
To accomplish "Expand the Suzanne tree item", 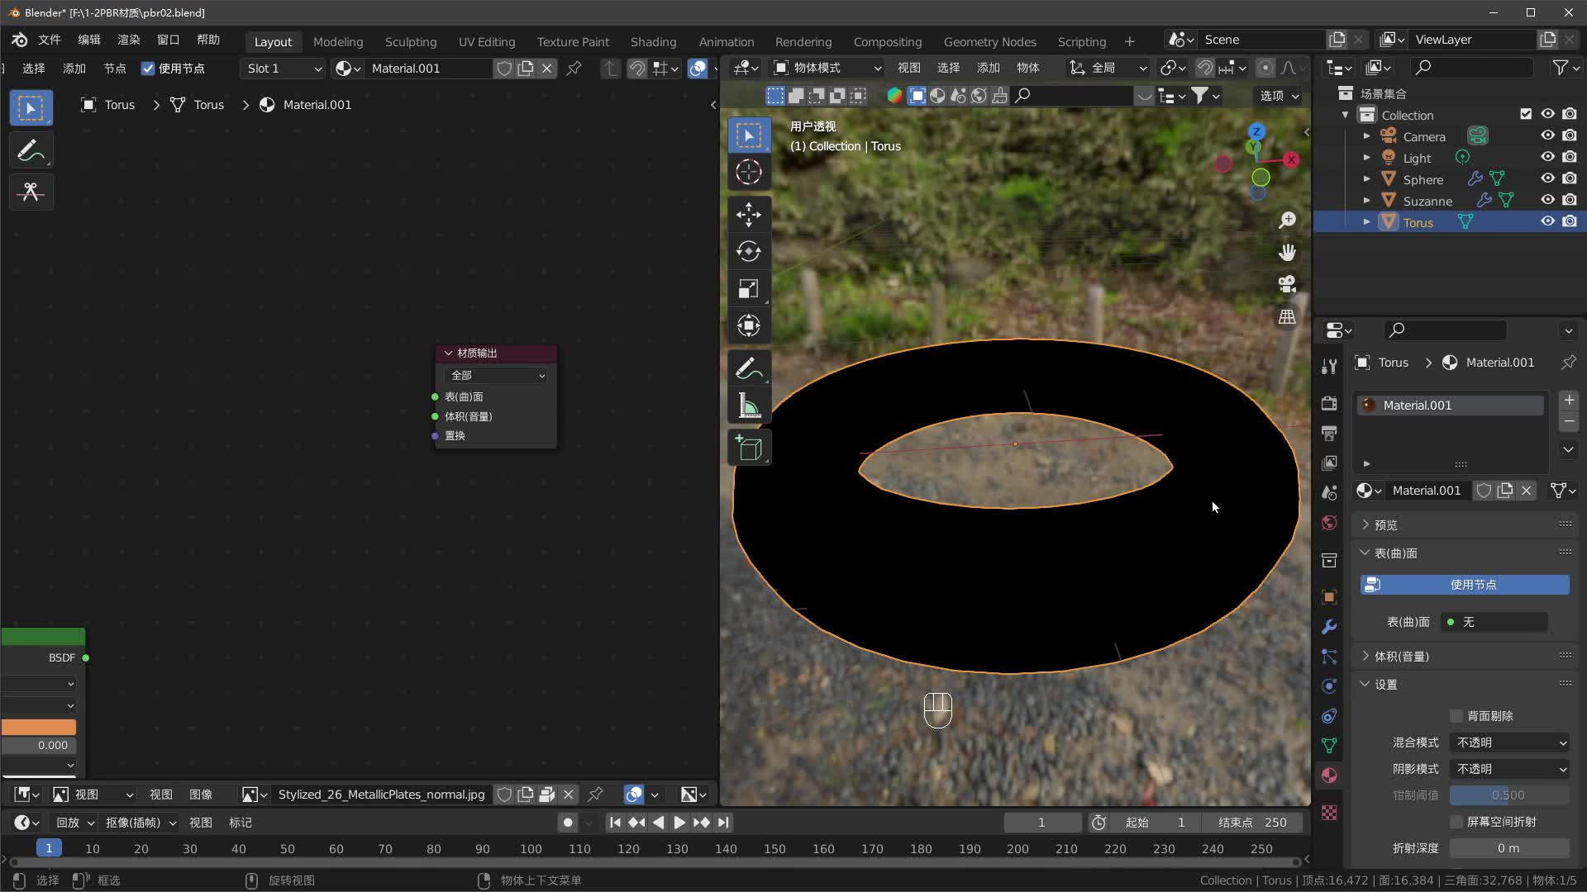I will (x=1366, y=200).
